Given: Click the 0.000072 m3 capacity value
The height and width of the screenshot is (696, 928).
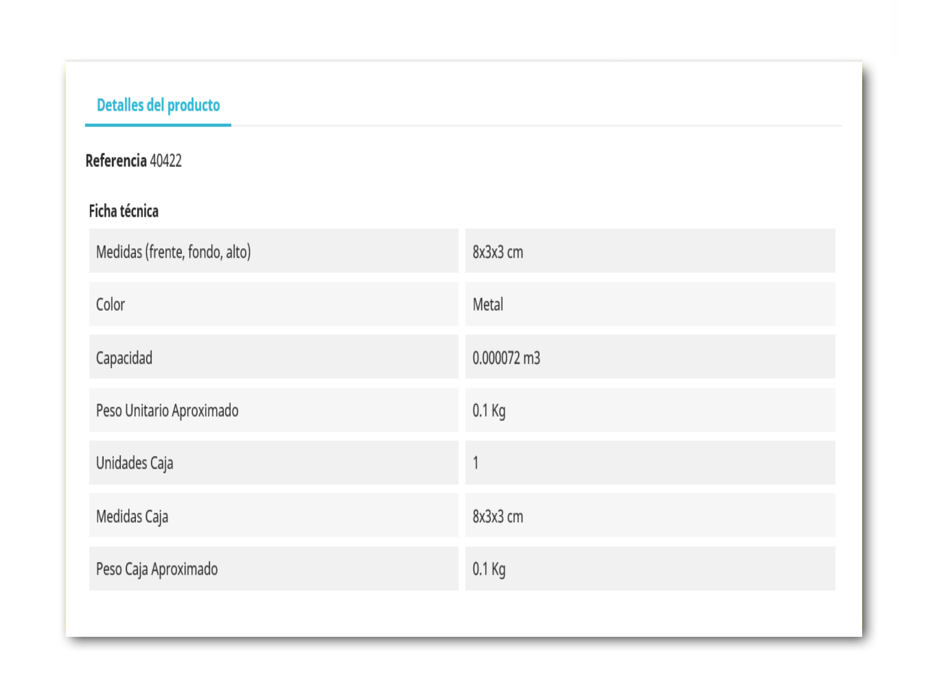Looking at the screenshot, I should tap(506, 358).
